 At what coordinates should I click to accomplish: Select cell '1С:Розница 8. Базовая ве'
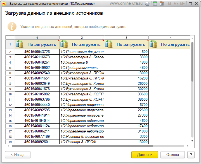[x=82, y=136]
